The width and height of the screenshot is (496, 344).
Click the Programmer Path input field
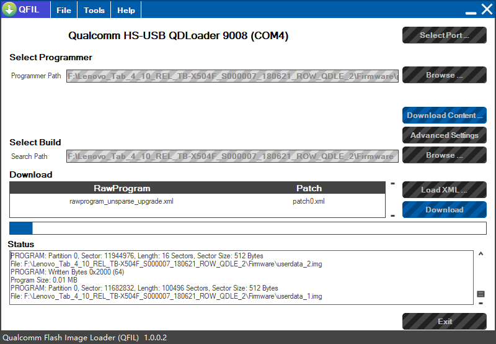tap(232, 76)
